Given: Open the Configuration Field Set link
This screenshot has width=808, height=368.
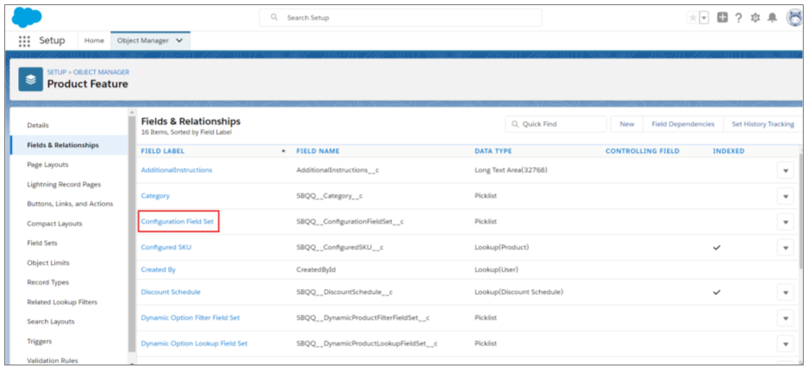Looking at the screenshot, I should tap(177, 221).
